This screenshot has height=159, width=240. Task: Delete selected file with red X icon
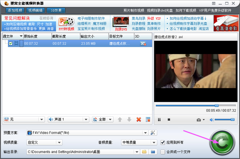[x=139, y=119]
